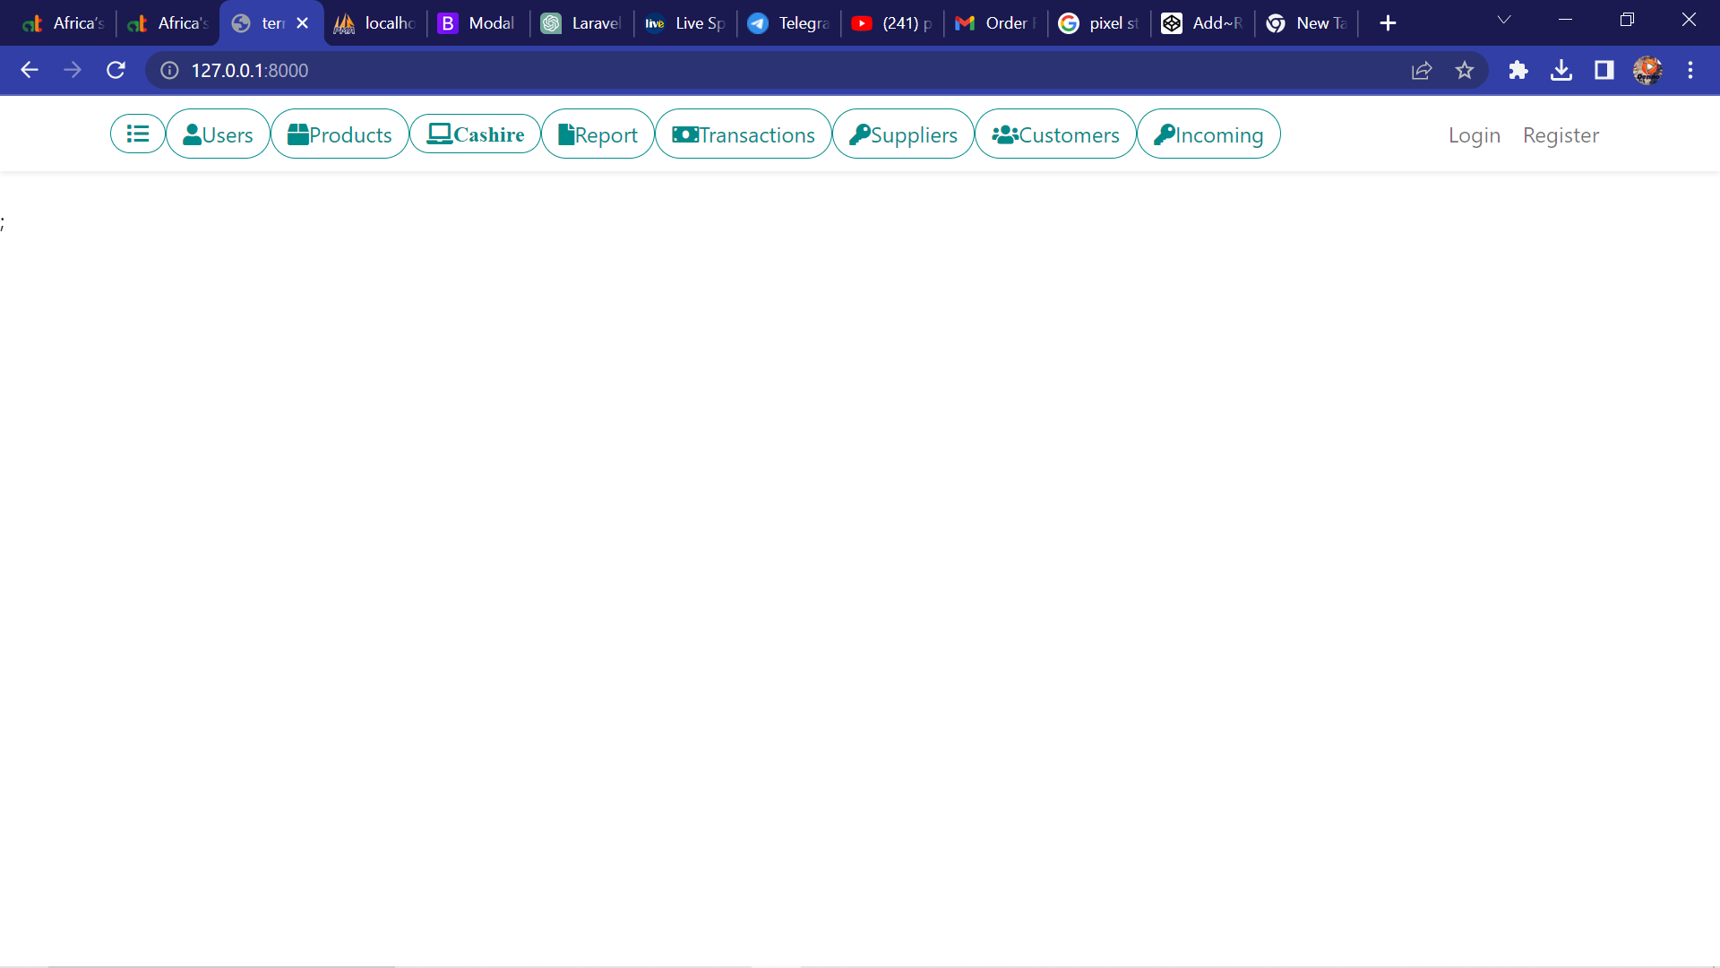Click the browser forward arrow
Screen dimensions: 1720x968
click(73, 70)
